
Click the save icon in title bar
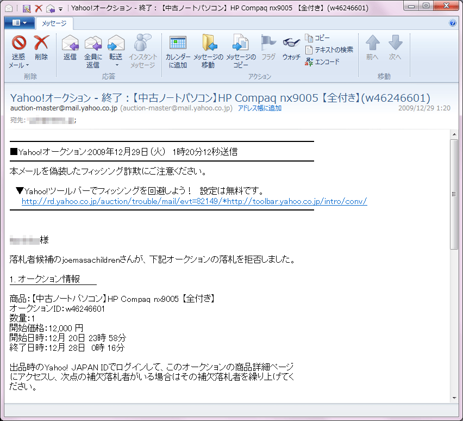(27, 8)
